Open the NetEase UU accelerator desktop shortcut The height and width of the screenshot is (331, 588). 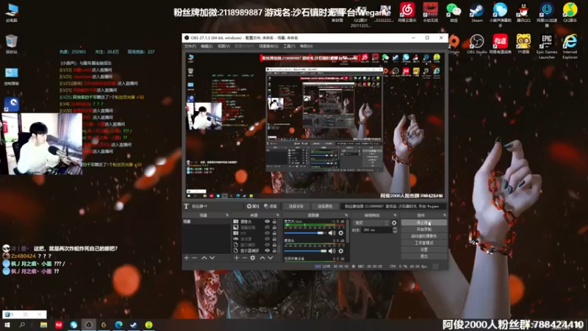point(547,14)
